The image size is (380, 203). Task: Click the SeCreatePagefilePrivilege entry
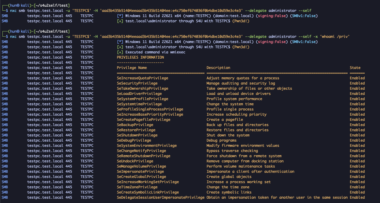144,120
